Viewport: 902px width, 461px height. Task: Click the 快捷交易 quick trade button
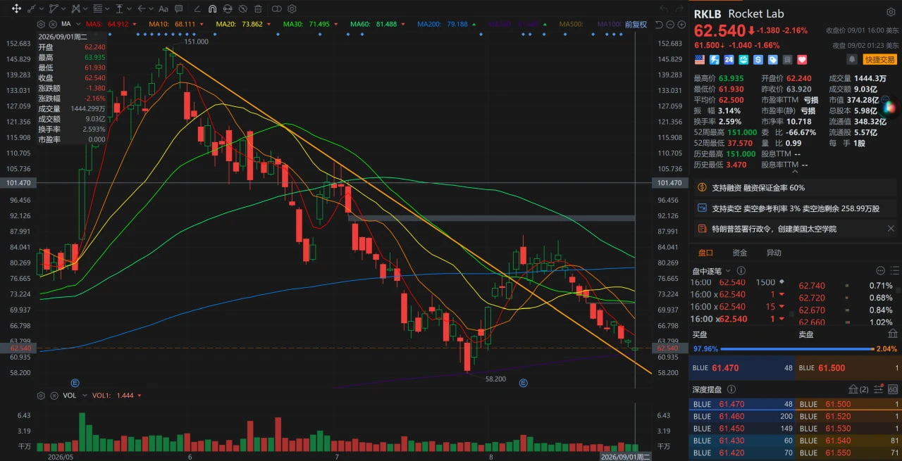pos(879,60)
